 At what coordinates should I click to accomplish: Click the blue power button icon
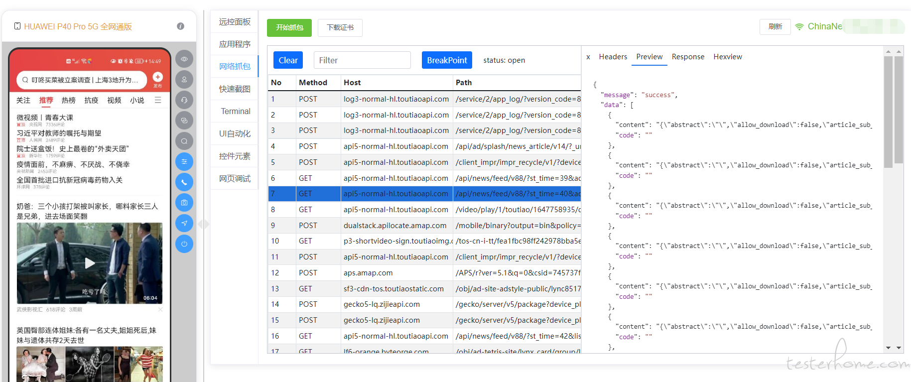pos(184,244)
